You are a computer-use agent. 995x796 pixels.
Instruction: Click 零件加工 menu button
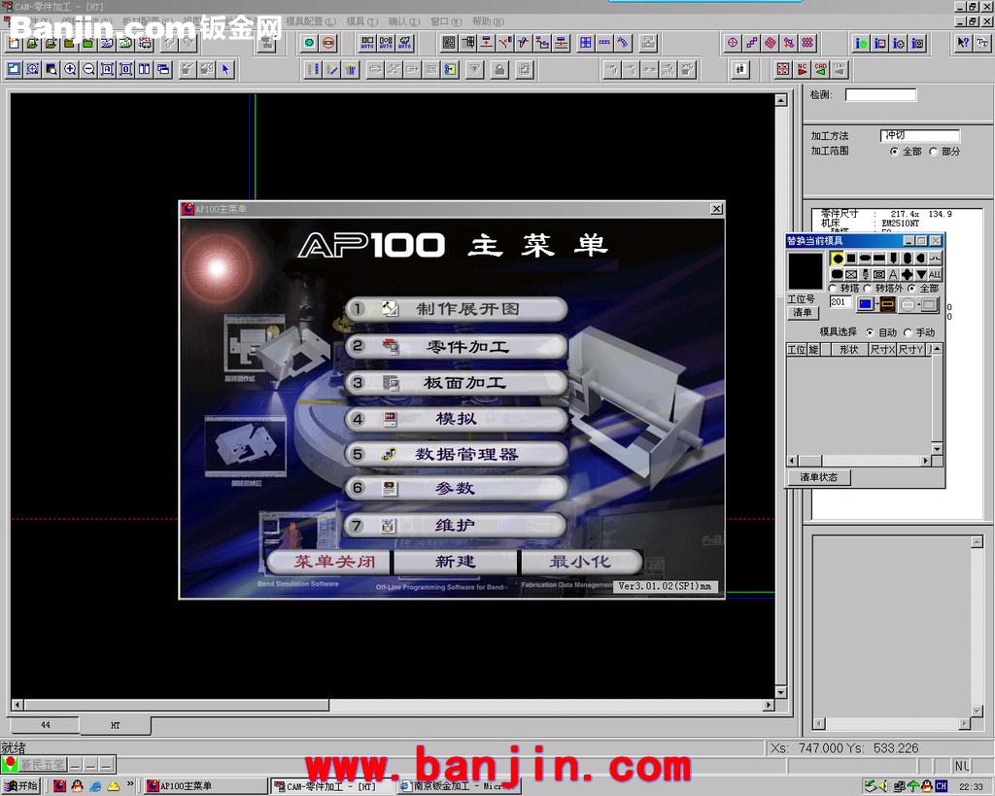pos(456,347)
